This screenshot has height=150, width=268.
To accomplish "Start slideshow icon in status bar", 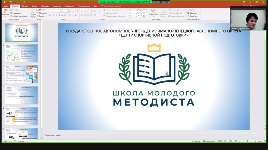I will point(236,141).
